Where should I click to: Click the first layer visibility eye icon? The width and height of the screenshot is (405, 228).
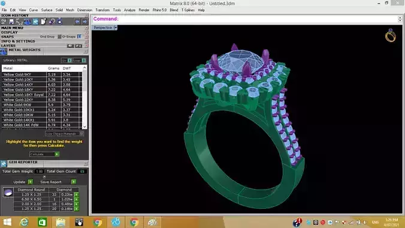tap(71, 46)
